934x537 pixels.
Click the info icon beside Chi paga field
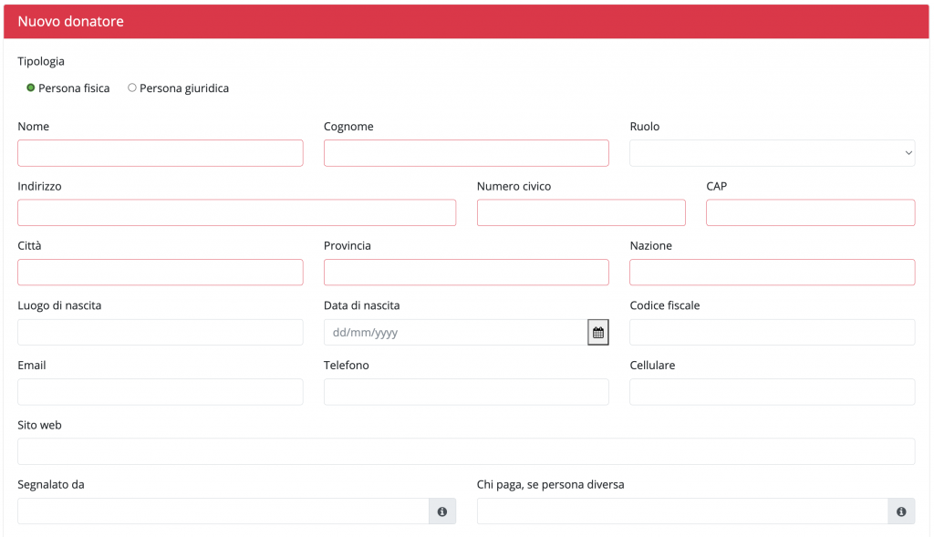901,511
